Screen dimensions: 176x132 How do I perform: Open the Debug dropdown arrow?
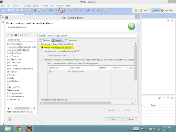click(x=54, y=10)
